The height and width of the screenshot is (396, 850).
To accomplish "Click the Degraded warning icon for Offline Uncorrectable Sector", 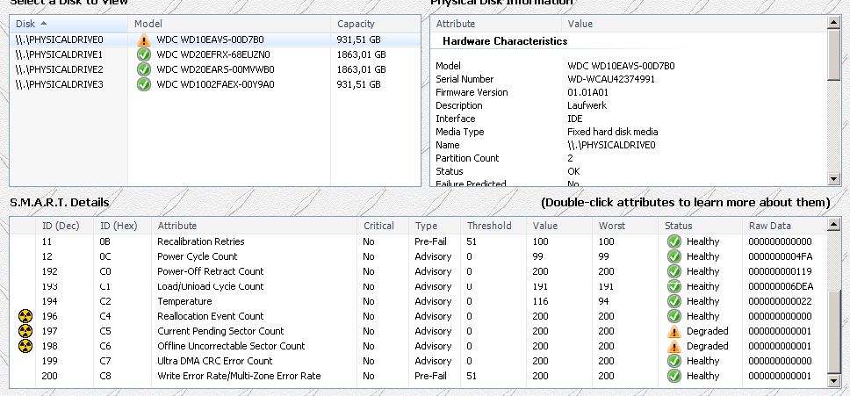I will [x=674, y=346].
